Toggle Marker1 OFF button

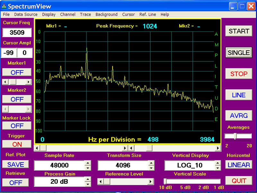[x=17, y=72]
